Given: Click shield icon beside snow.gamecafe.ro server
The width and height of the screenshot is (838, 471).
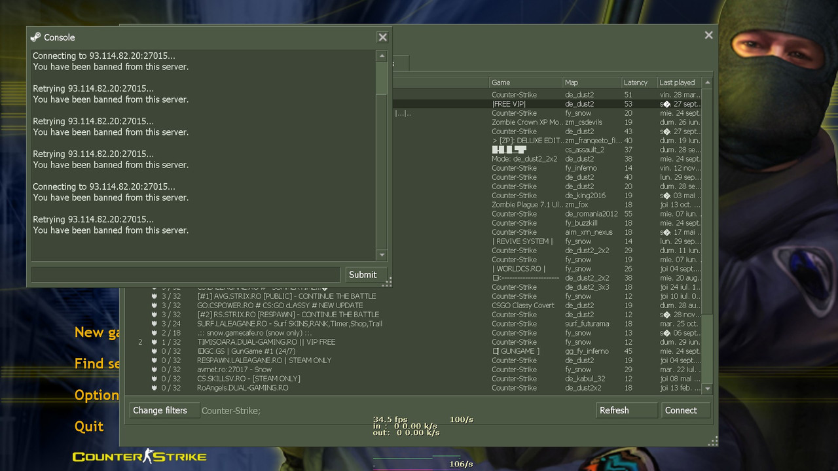Looking at the screenshot, I should pyautogui.click(x=155, y=333).
